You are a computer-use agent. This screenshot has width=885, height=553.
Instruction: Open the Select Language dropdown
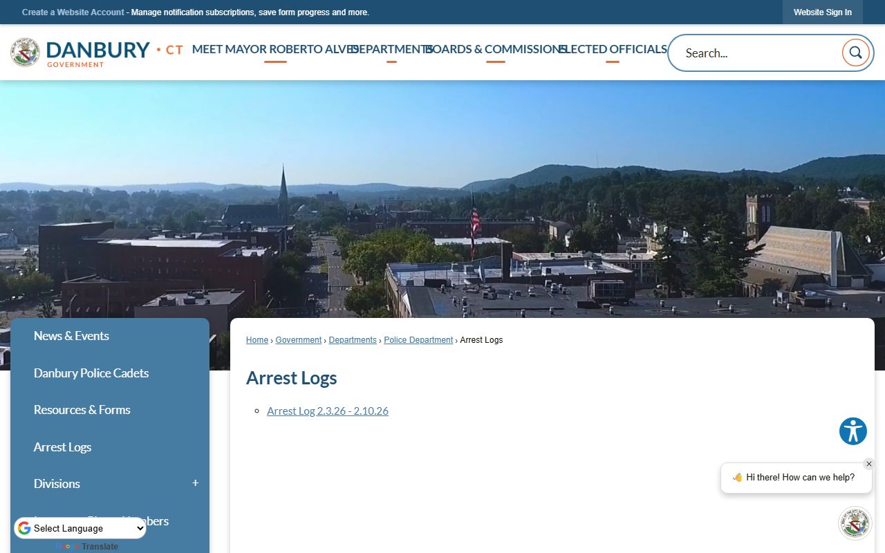pos(80,529)
